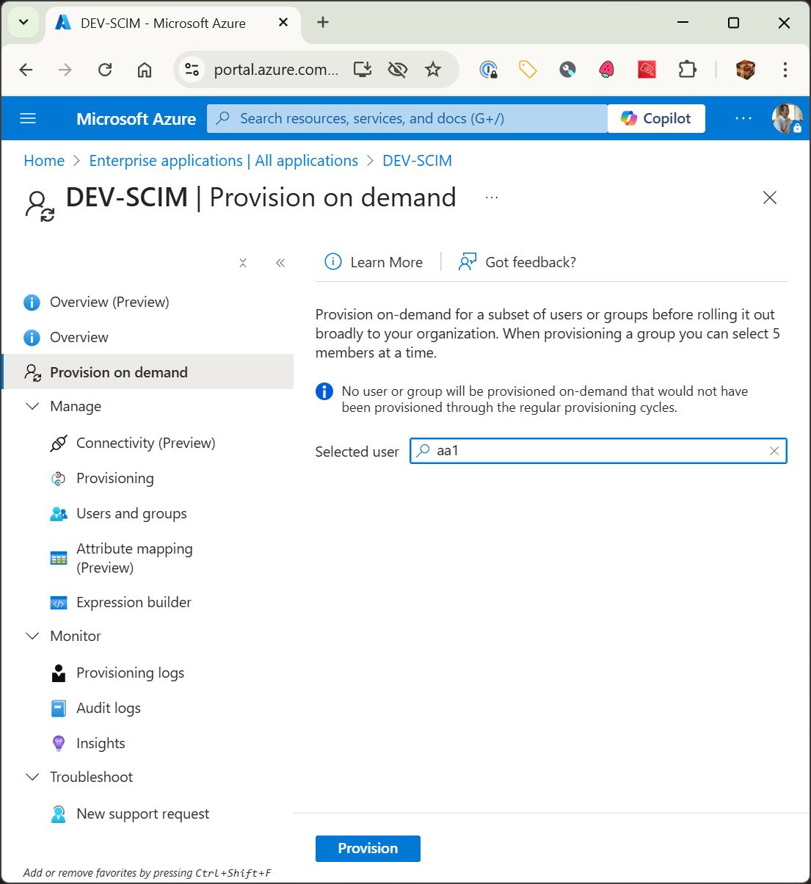Viewport: 811px width, 884px height.
Task: View the Provisioning logs
Action: [x=130, y=673]
